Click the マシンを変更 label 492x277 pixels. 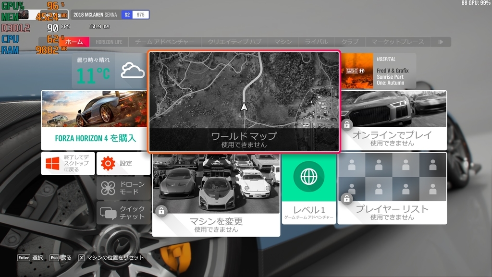pyautogui.click(x=216, y=221)
